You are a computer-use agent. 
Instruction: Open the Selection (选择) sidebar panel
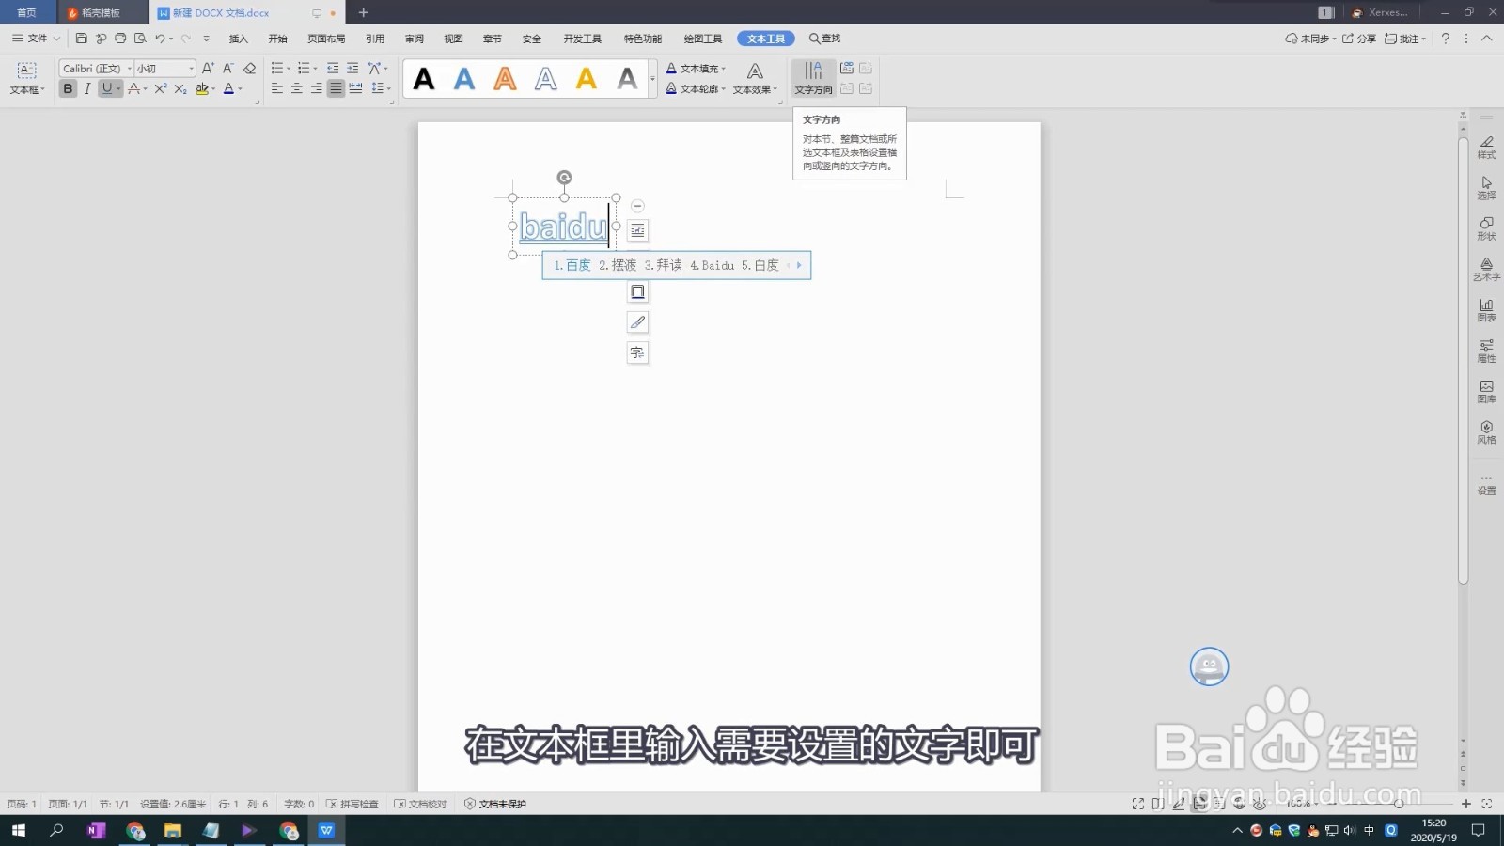point(1486,188)
